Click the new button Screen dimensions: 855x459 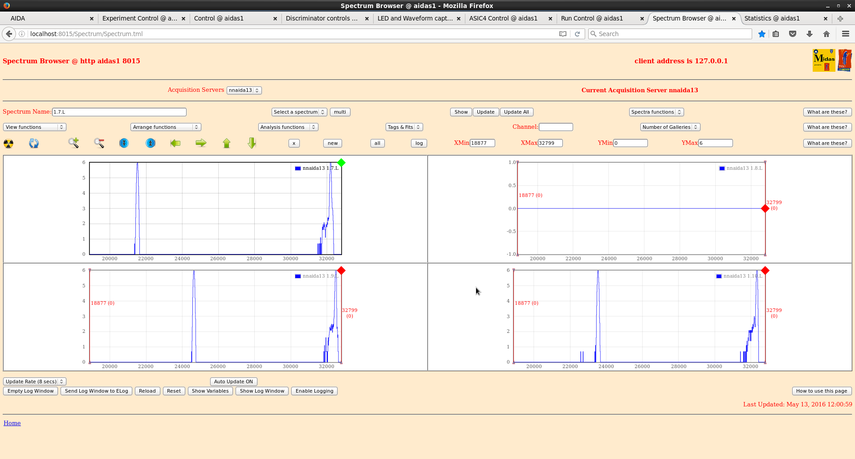pos(333,143)
